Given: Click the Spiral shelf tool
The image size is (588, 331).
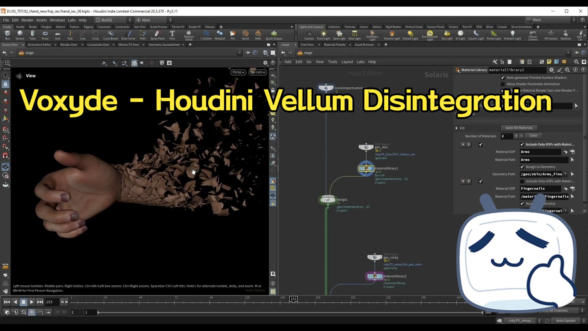Looking at the screenshot, I should pos(245,35).
